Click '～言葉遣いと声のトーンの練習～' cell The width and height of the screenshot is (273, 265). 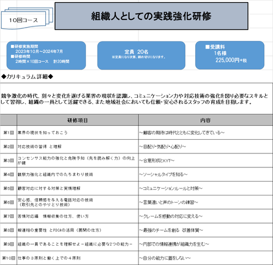206,202
